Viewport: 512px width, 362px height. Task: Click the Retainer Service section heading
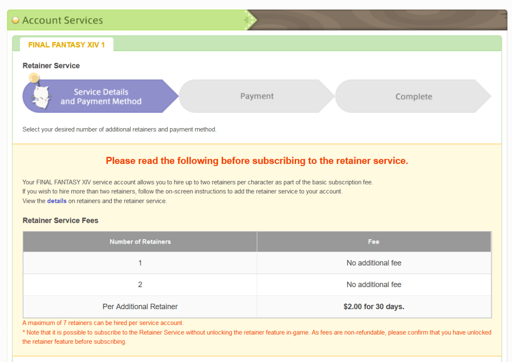coord(51,66)
